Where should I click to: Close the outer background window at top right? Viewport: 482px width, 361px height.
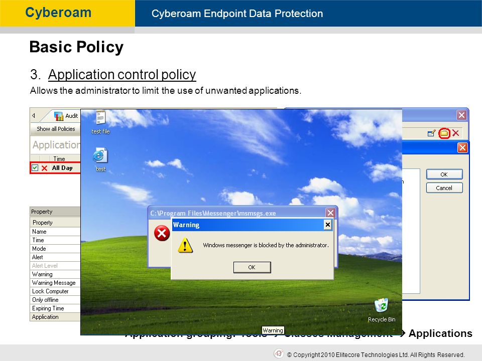461,115
